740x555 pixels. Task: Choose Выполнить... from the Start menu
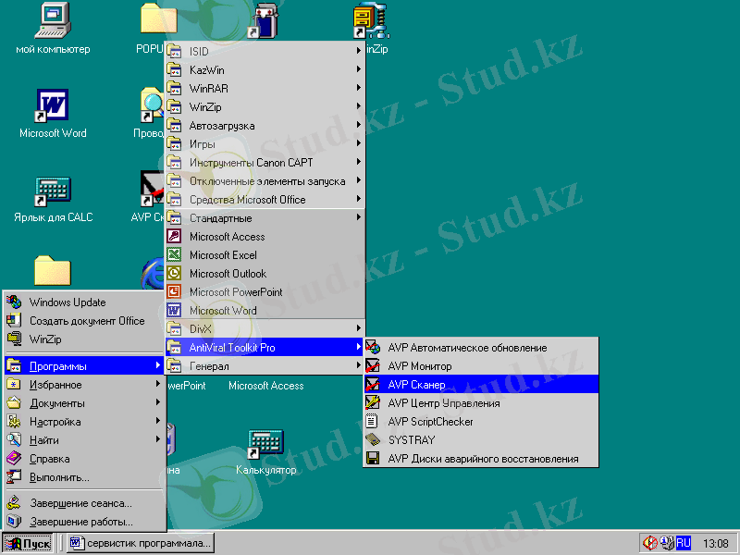pos(84,477)
